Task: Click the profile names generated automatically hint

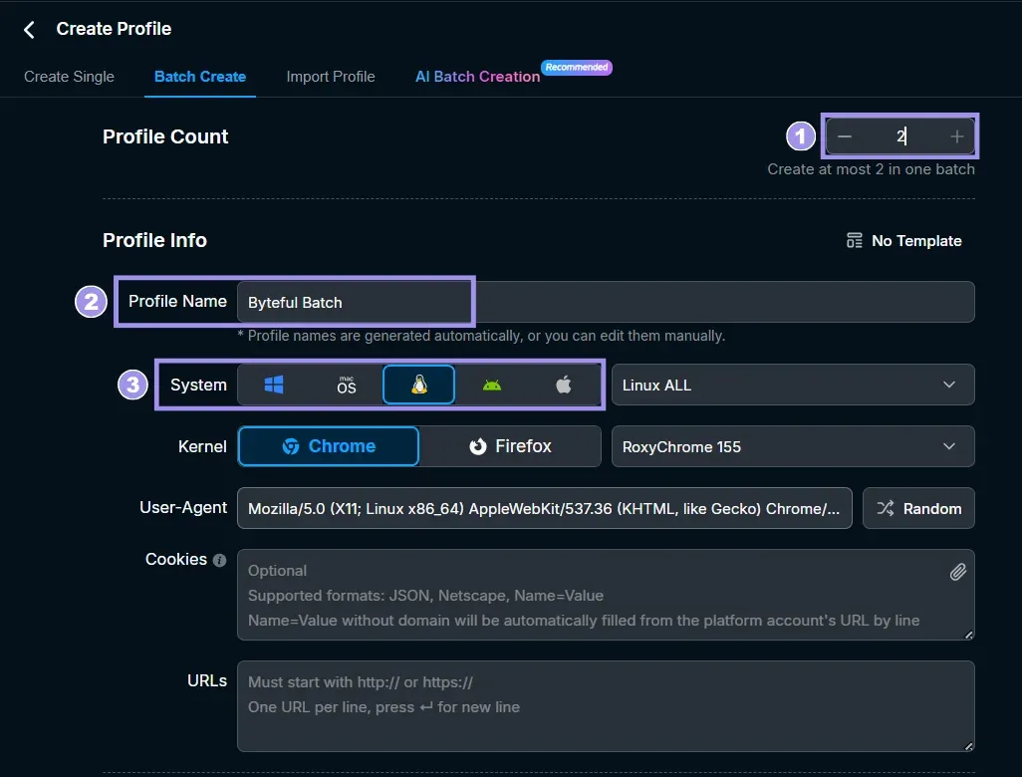Action: pos(481,336)
